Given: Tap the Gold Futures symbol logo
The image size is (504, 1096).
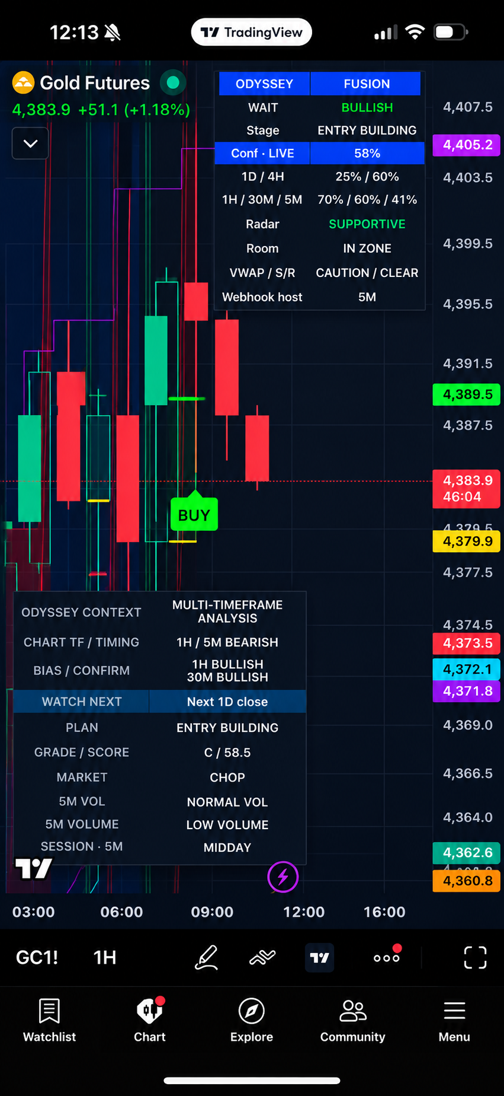Looking at the screenshot, I should tap(23, 82).
